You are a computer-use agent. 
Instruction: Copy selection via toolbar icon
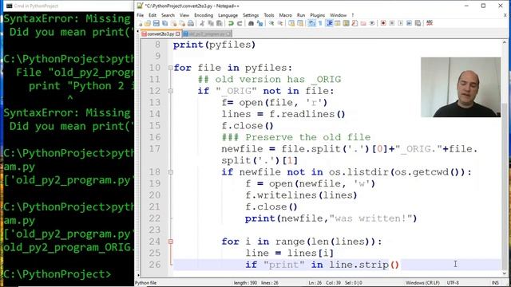click(211, 23)
